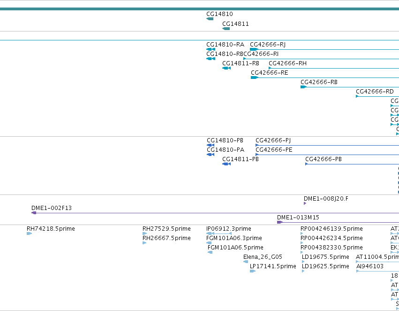The image size is (399, 311).
Task: Select EST LD19625.5prime label
Action: (x=325, y=266)
